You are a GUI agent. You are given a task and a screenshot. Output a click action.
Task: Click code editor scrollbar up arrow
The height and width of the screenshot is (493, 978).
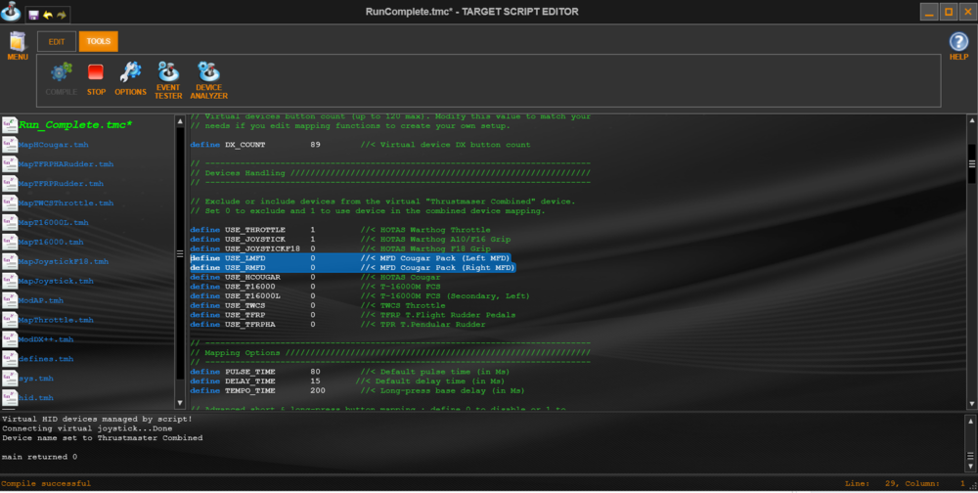[x=972, y=120]
